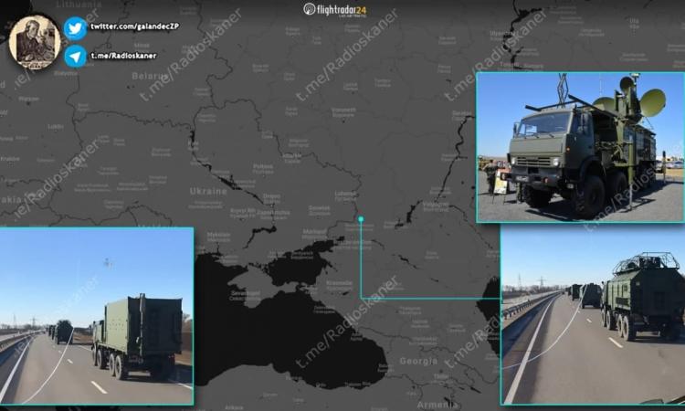Open the t.me/Radioskaner link

(123, 56)
